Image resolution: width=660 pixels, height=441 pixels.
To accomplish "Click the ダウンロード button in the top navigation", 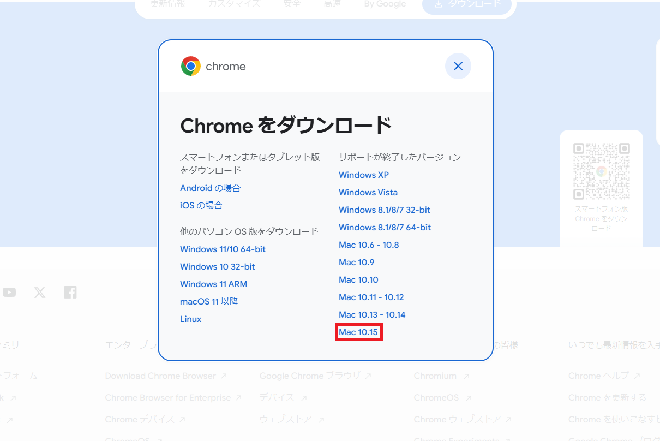I will pos(467,4).
